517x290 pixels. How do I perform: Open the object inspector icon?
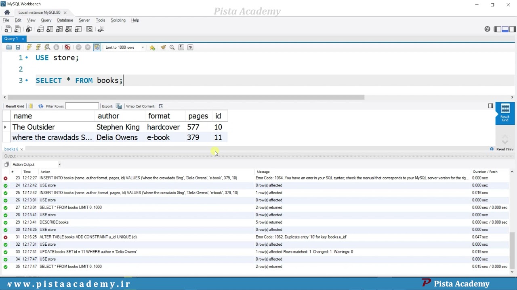29,29
